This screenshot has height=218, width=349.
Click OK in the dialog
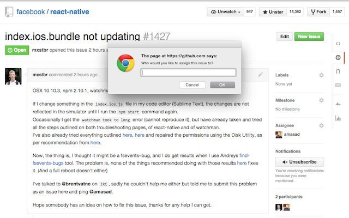(x=222, y=85)
